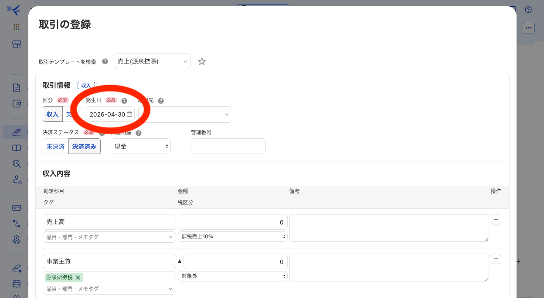Click the 取引情報 section heading
This screenshot has width=544, height=298.
pyautogui.click(x=57, y=85)
